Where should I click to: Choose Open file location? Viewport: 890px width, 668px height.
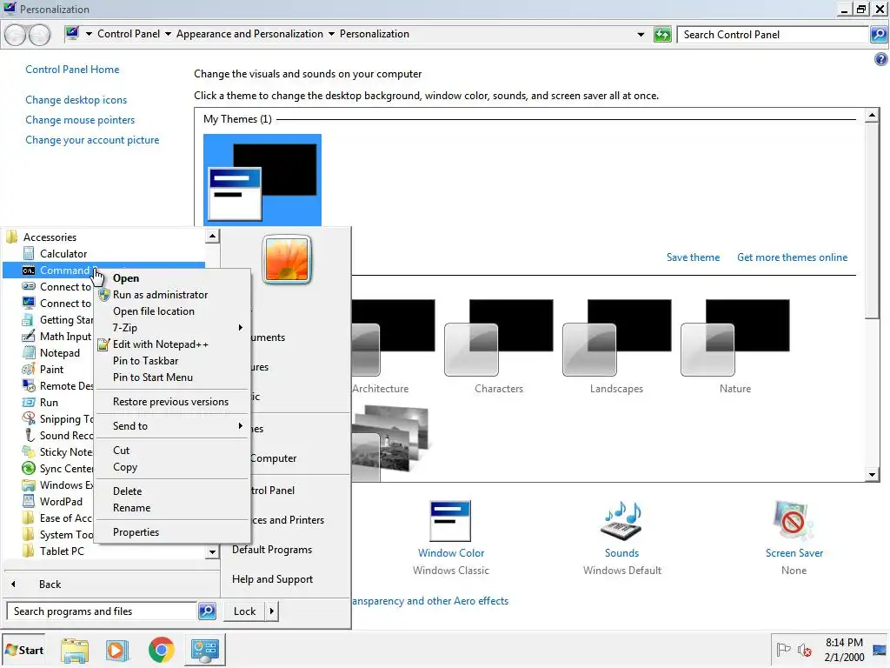pyautogui.click(x=153, y=311)
